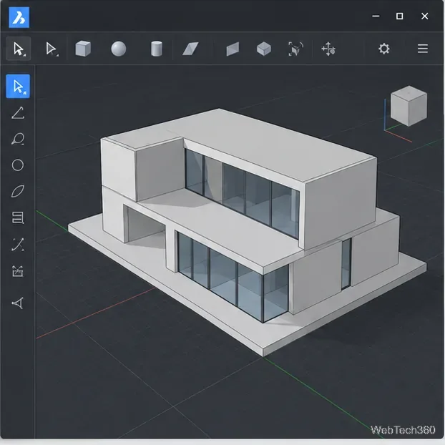Create a cylinder primitive

[x=157, y=49]
